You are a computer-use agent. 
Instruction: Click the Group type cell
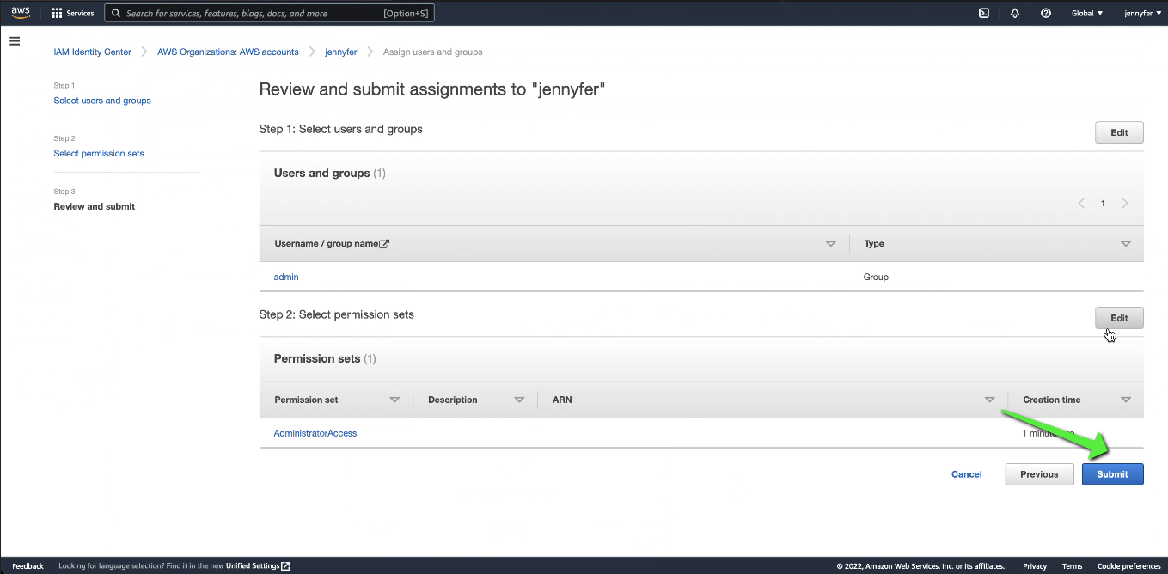876,278
